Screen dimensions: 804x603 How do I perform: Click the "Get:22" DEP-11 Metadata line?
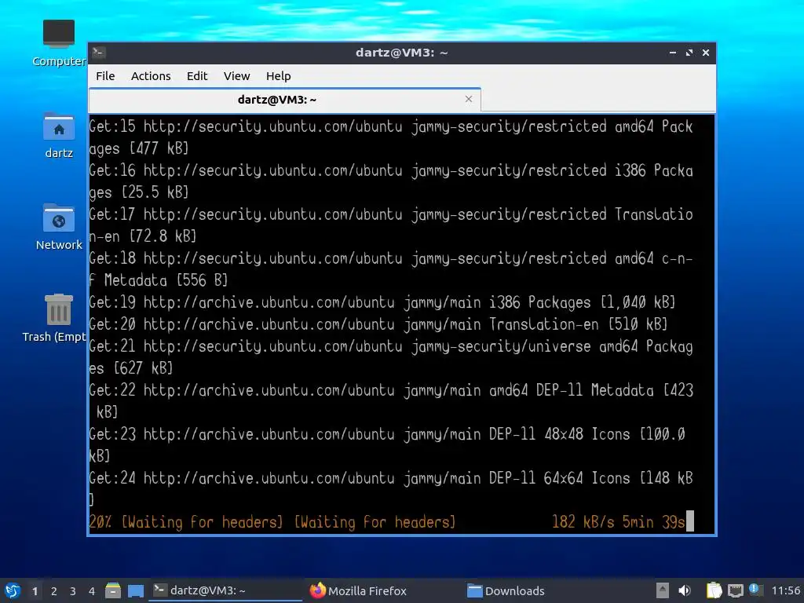(391, 401)
